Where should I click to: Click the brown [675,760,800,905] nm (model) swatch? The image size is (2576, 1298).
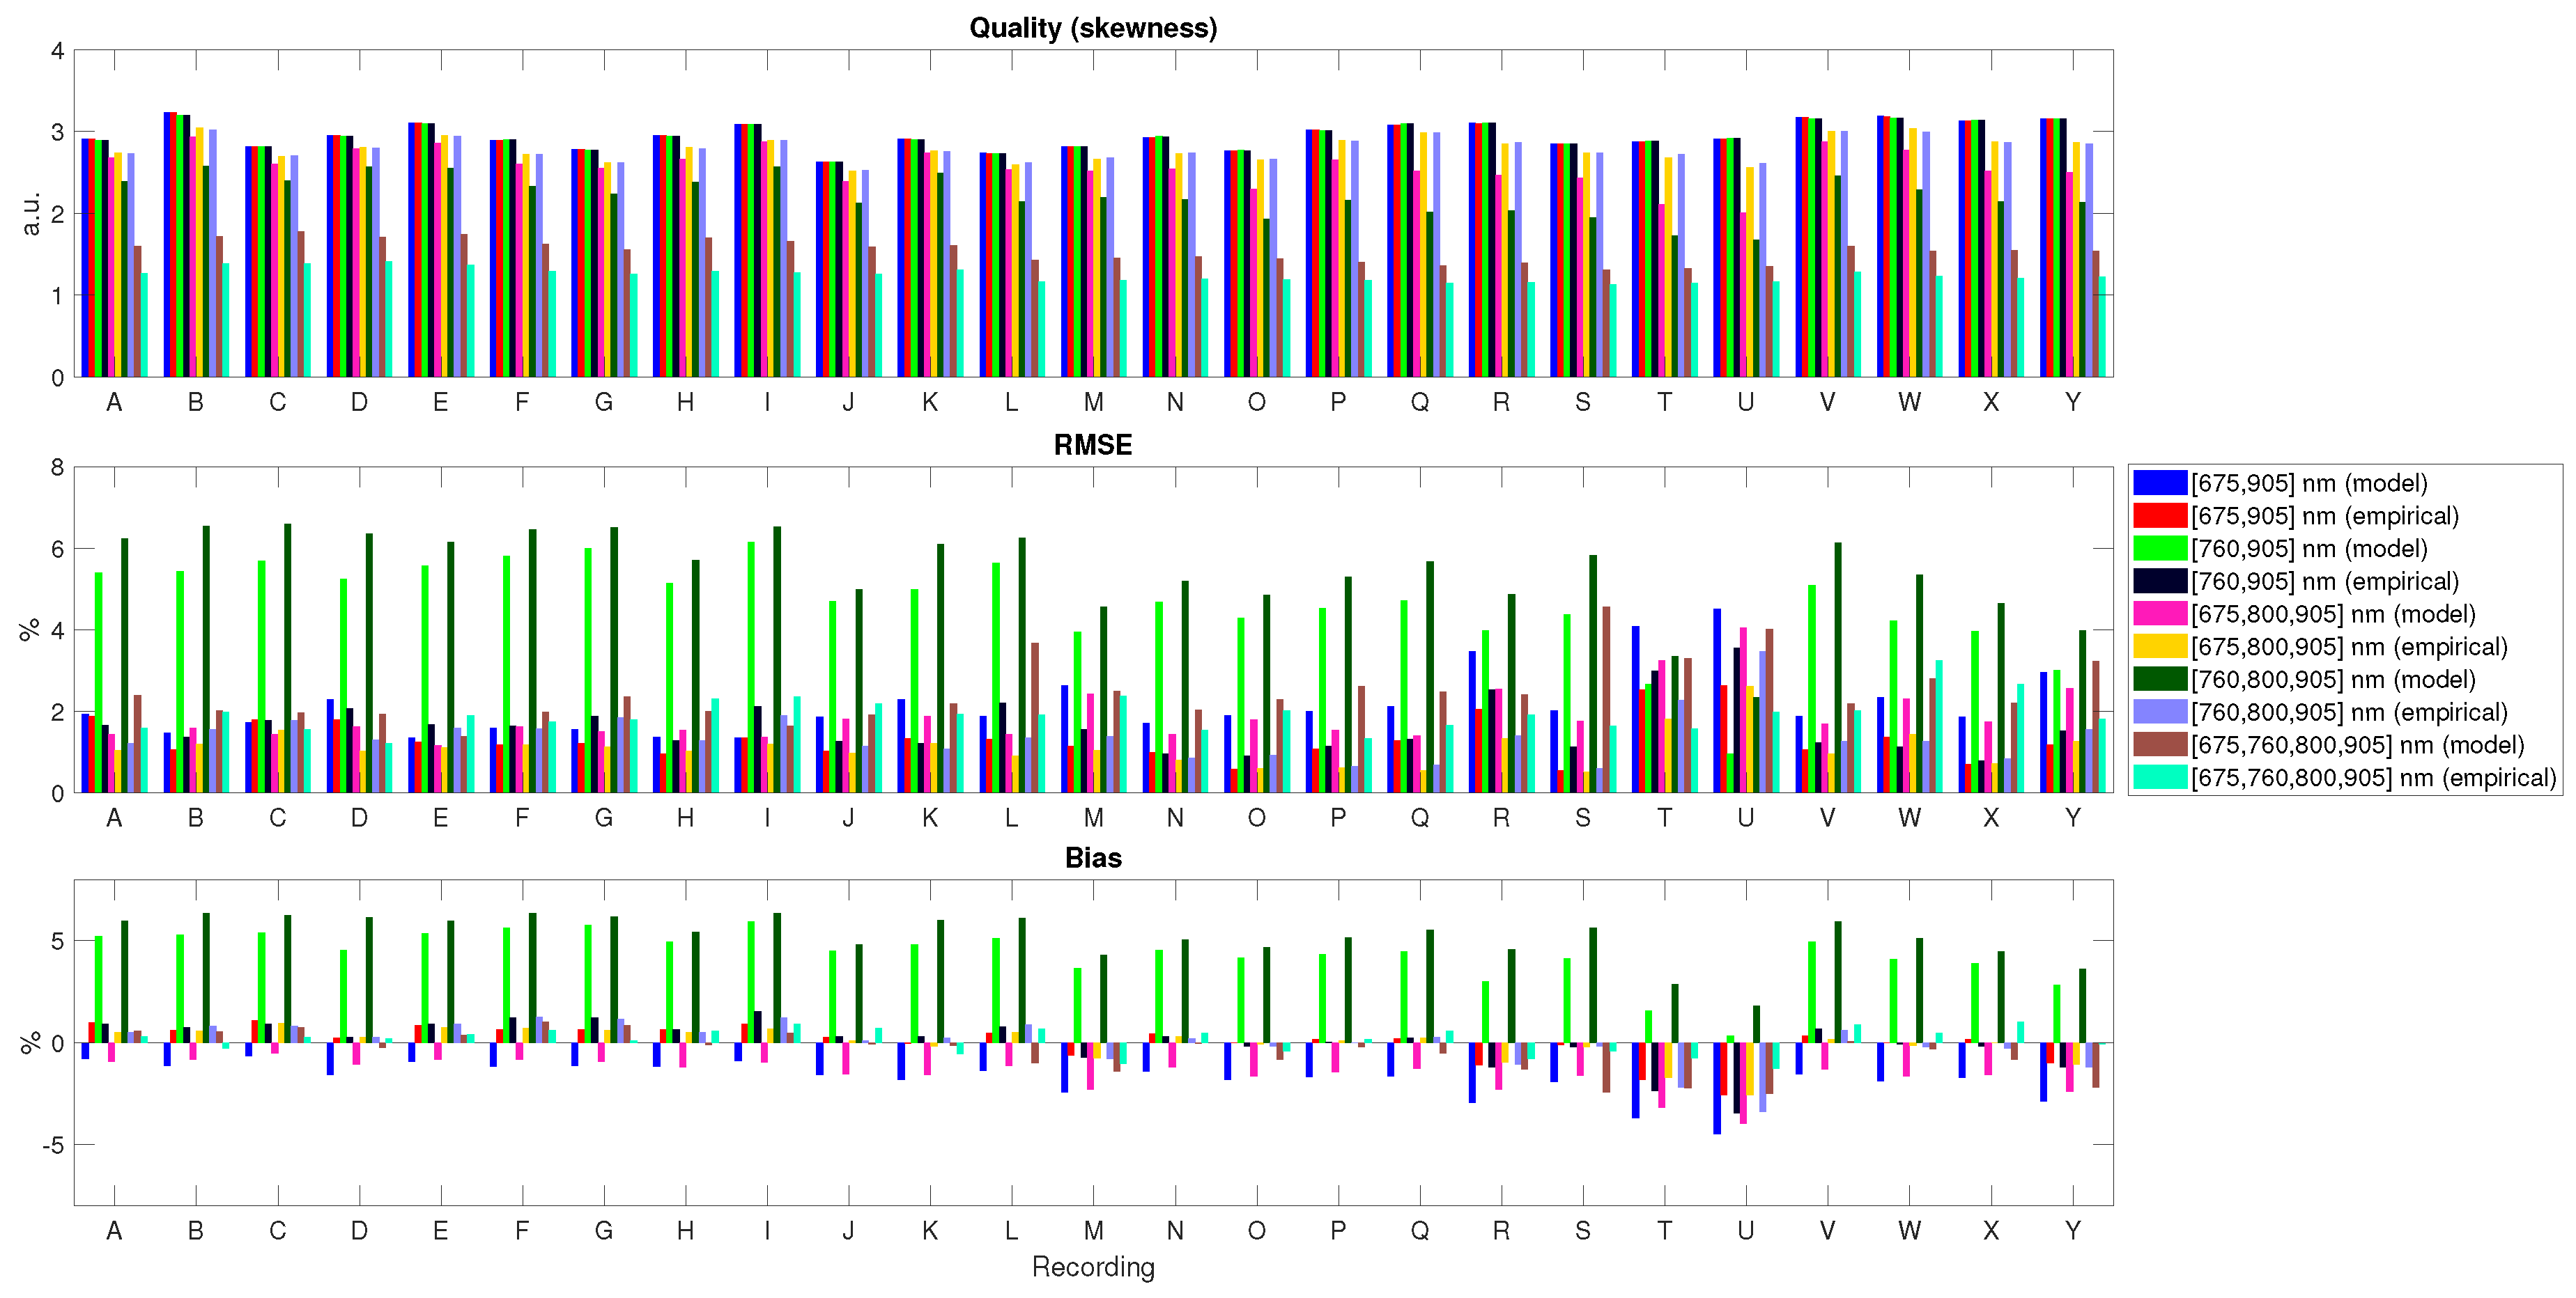[2159, 744]
